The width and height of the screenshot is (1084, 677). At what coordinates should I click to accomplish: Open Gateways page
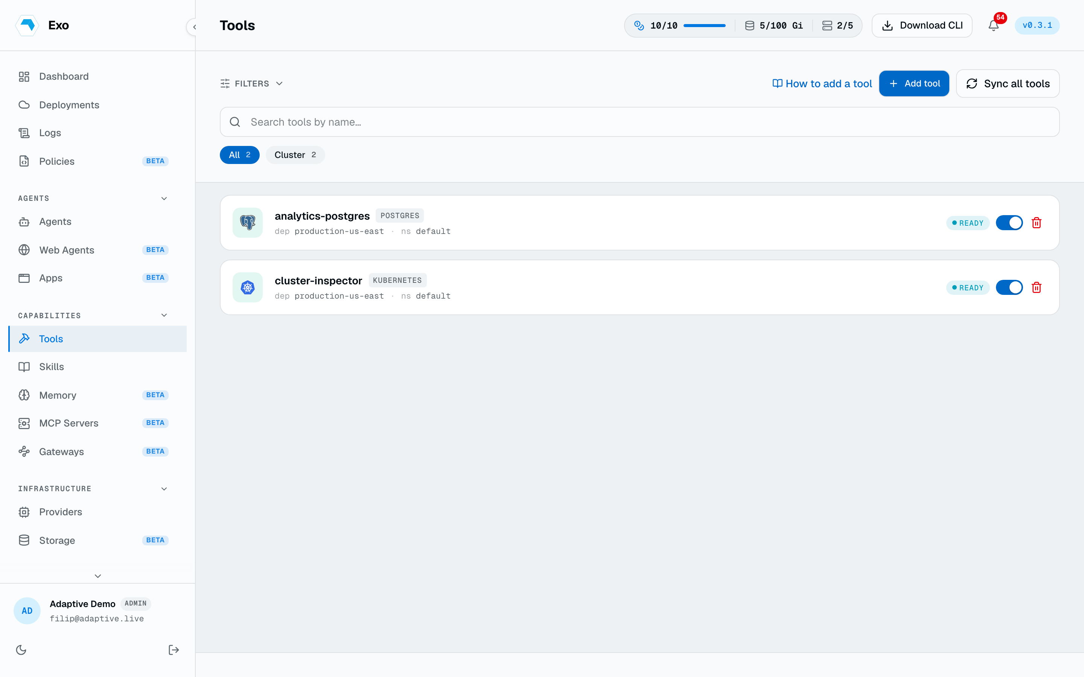tap(97, 451)
